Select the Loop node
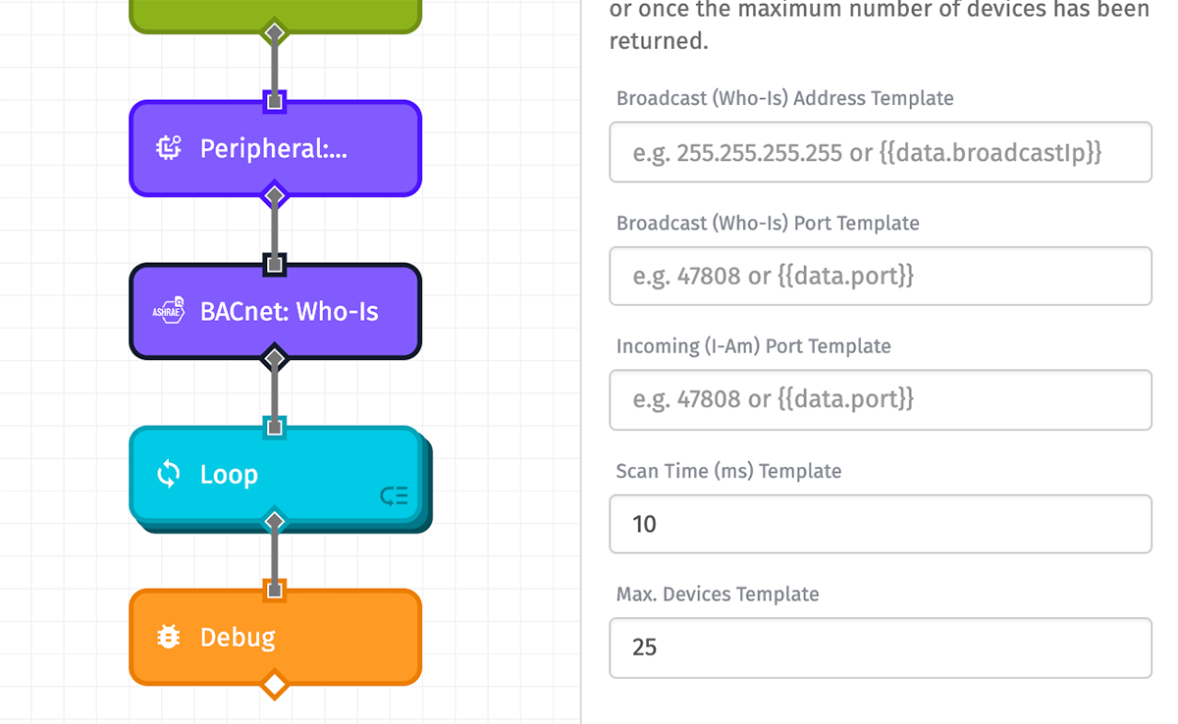The width and height of the screenshot is (1178, 724). click(x=275, y=474)
